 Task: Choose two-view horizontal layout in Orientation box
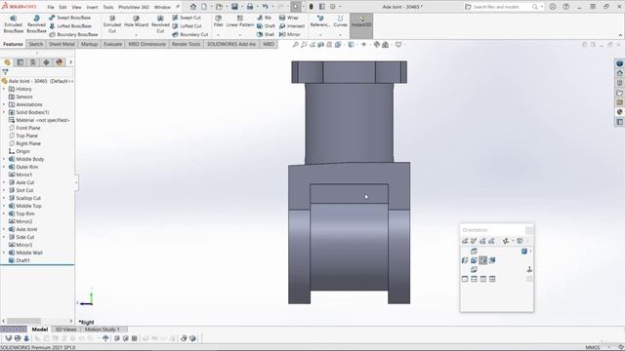(x=474, y=279)
